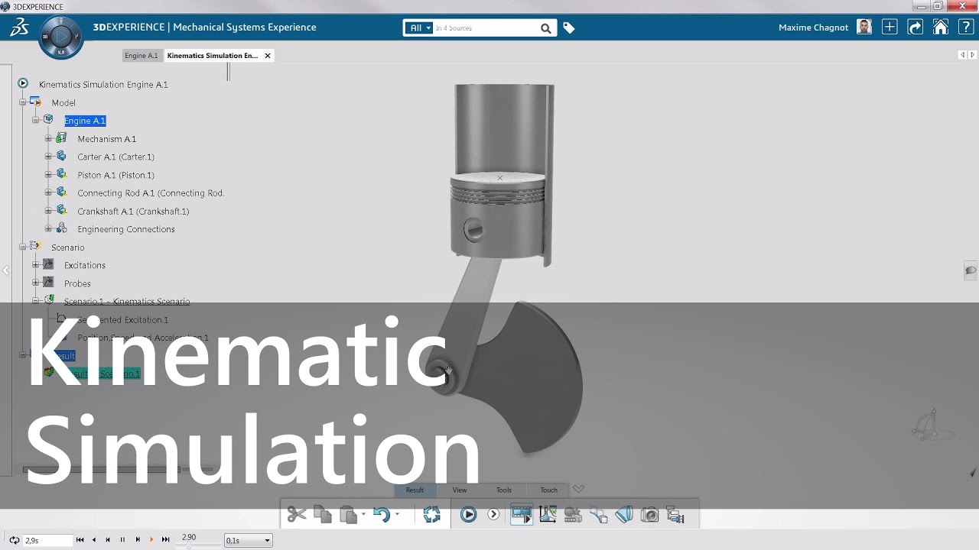Click the Cut scissors icon
The image size is (979, 550).
pos(297,515)
